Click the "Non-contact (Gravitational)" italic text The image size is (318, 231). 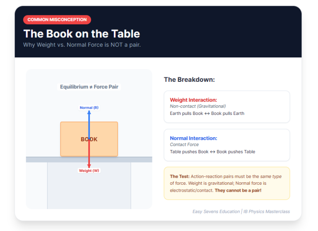pos(198,106)
